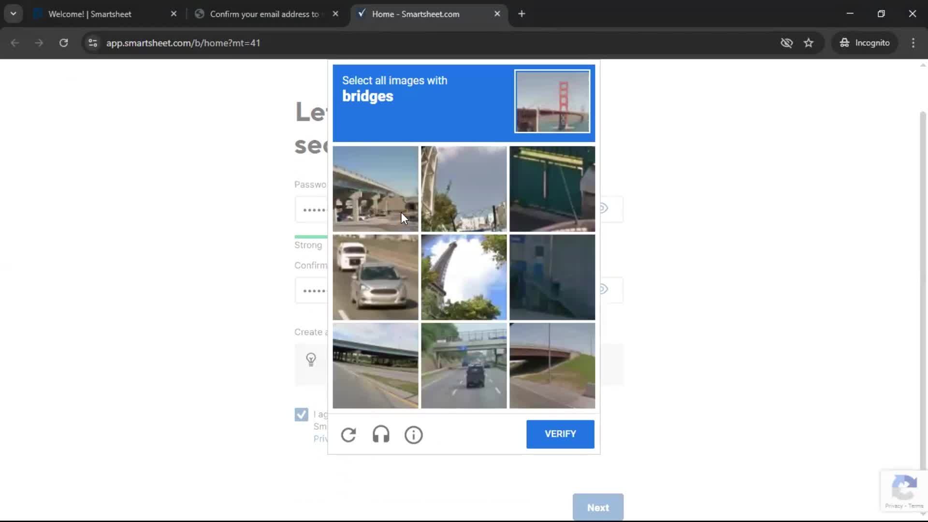Open the Incognito profile menu
This screenshot has height=522, width=928.
point(865,43)
